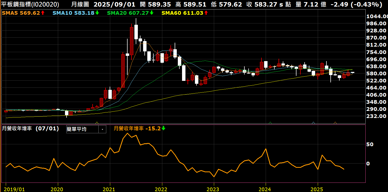Click the green down arrow next to -15.2

tap(163, 129)
